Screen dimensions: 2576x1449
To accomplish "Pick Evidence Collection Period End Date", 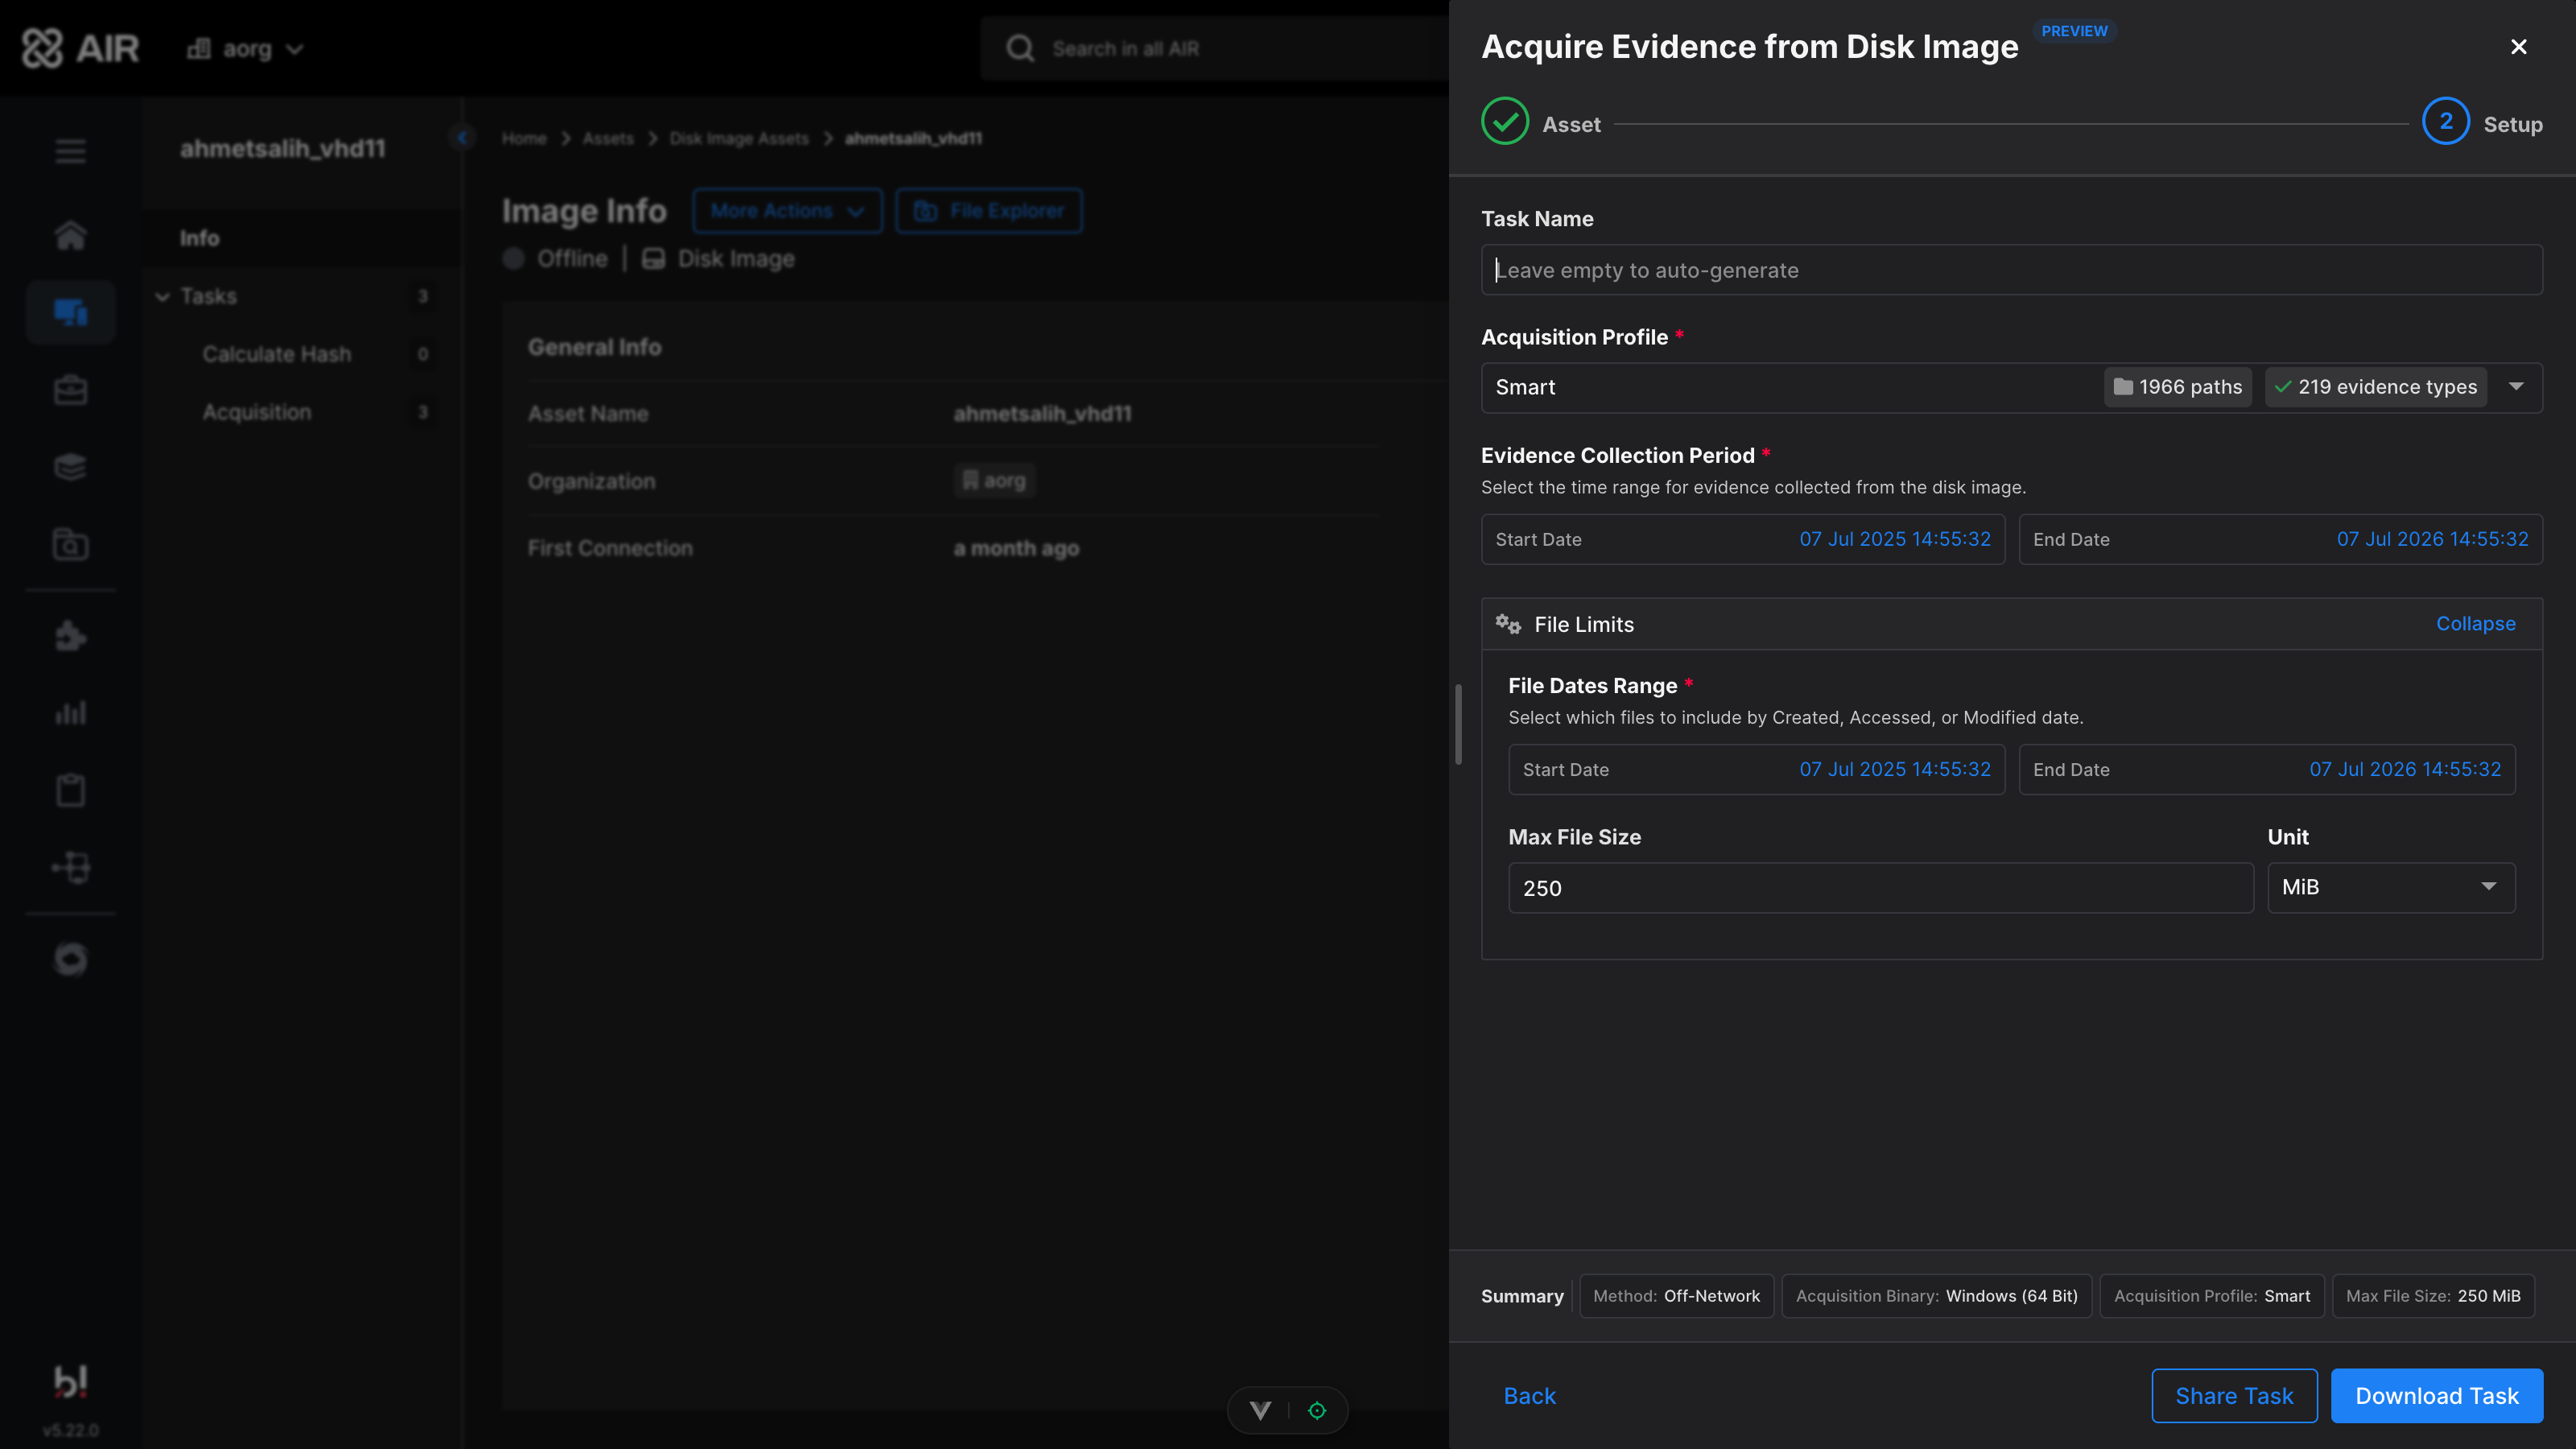I will 2281,539.
